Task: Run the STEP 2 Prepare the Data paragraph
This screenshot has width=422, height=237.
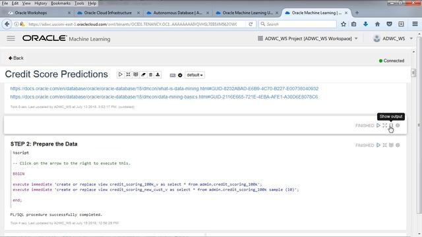Action: (x=378, y=145)
